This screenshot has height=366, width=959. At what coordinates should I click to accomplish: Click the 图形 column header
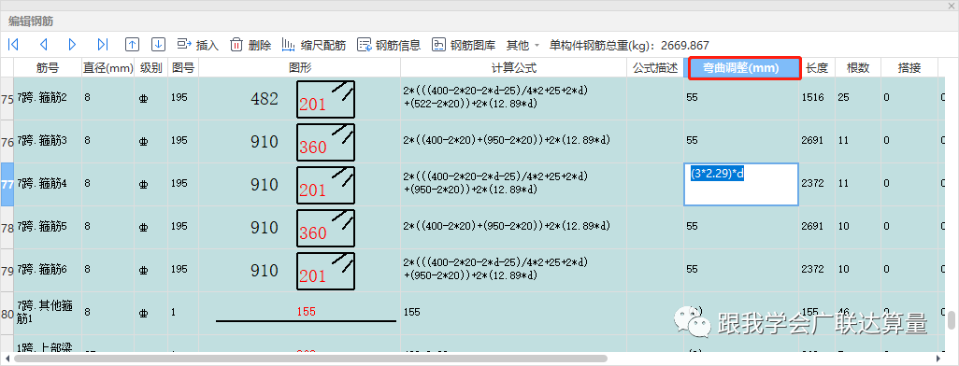point(300,68)
